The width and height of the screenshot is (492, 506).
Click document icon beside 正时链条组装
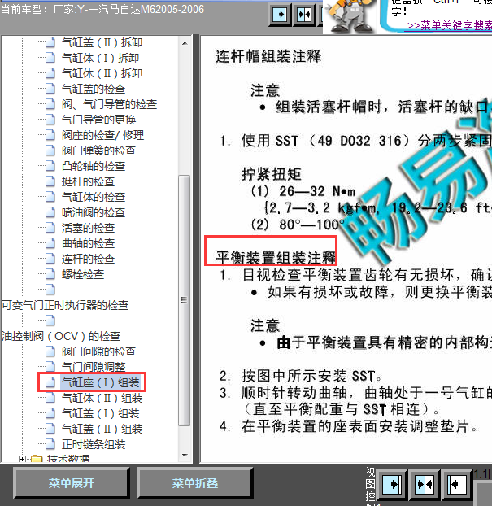[50, 444]
